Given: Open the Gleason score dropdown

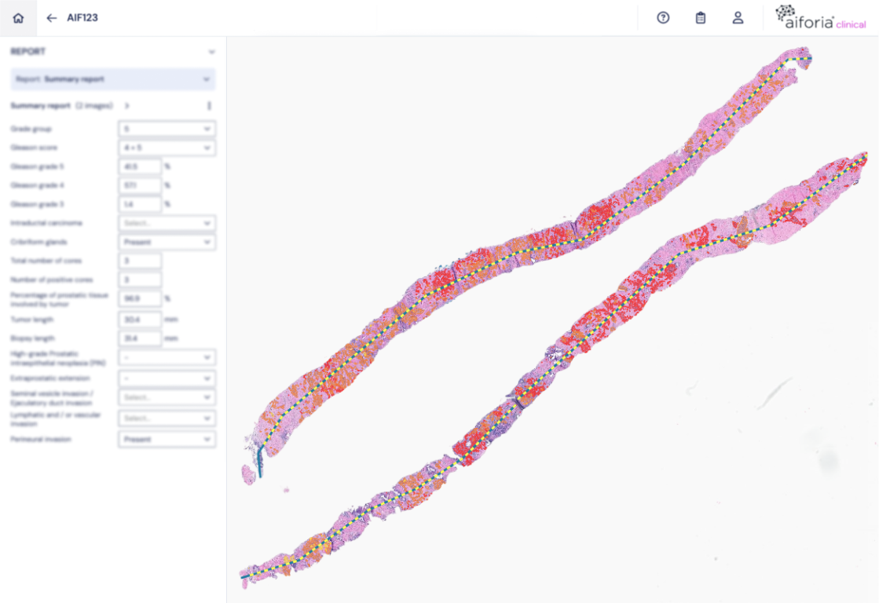Looking at the screenshot, I should [167, 148].
